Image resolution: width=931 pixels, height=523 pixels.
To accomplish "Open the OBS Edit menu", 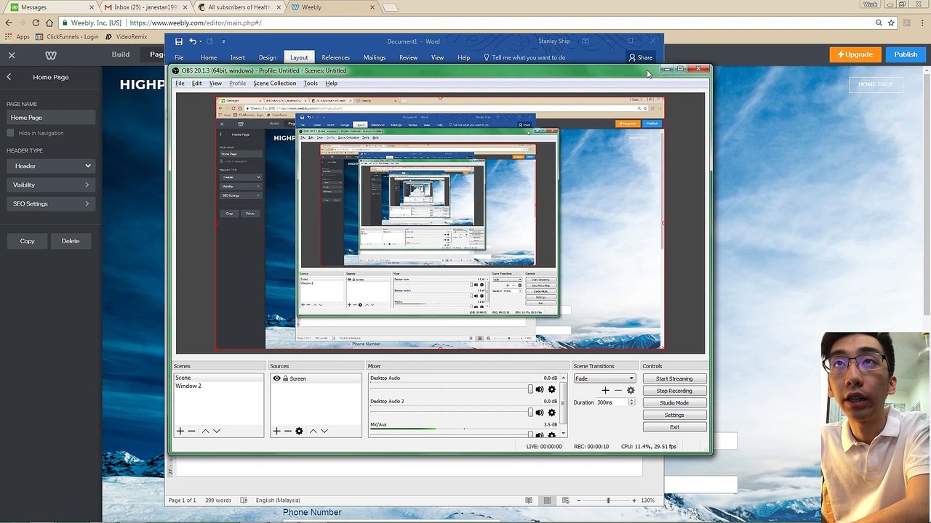I will coord(196,84).
